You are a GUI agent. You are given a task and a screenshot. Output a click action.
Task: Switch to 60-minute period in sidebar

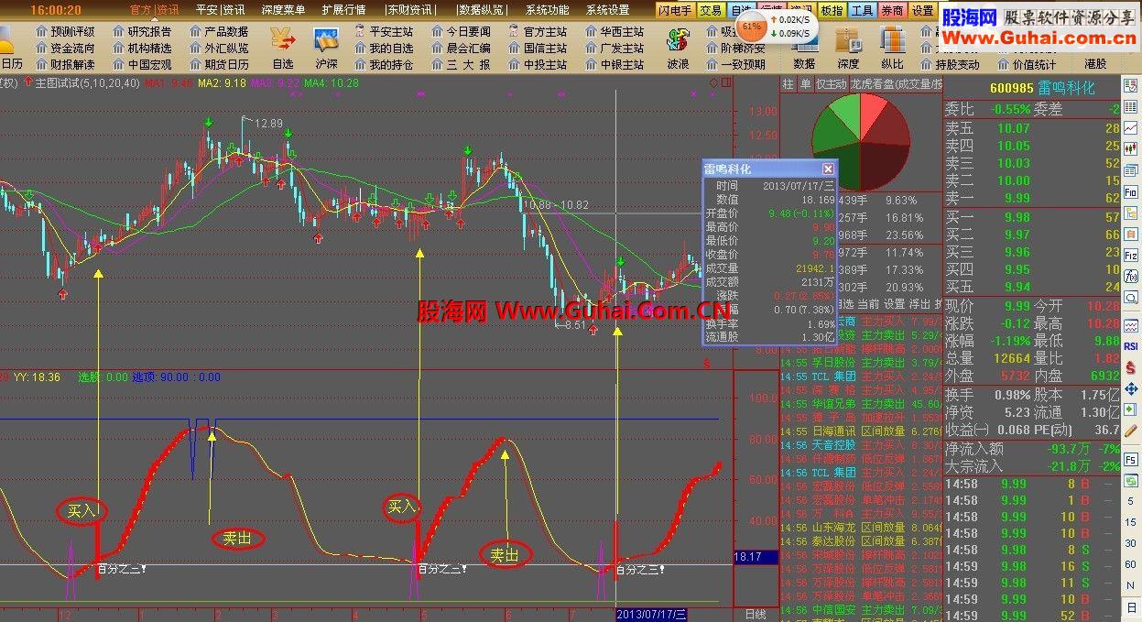point(1129,564)
